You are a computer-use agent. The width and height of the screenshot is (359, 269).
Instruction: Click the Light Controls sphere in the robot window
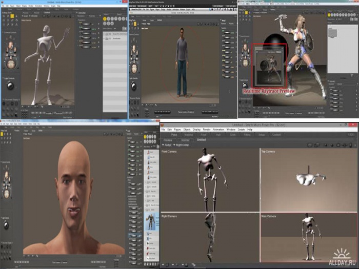pyautogui.click(x=9, y=86)
